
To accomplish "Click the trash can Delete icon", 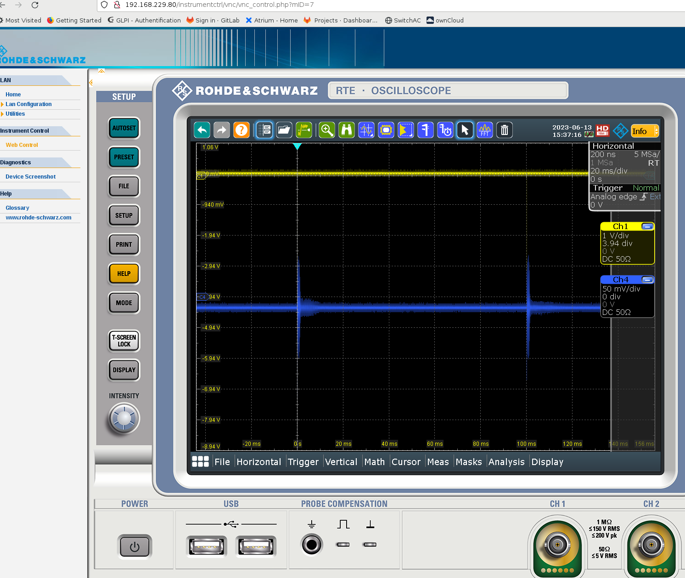I will click(505, 130).
